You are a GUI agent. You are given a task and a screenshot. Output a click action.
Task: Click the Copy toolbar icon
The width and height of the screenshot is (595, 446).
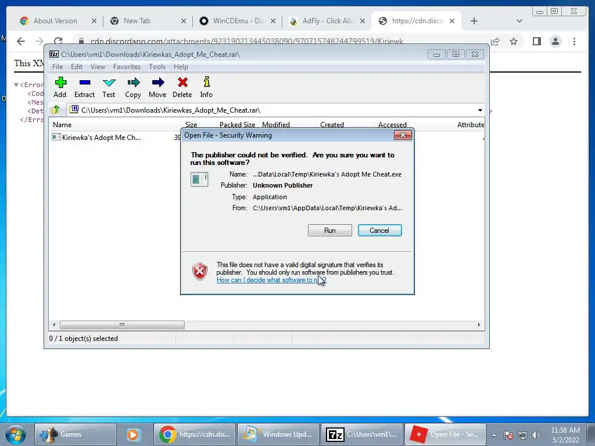[x=133, y=87]
